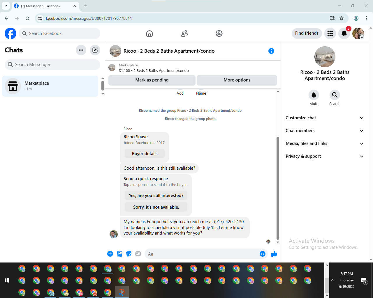
Task: Select the Messenger | Facebook browser tab
Action: click(x=45, y=6)
